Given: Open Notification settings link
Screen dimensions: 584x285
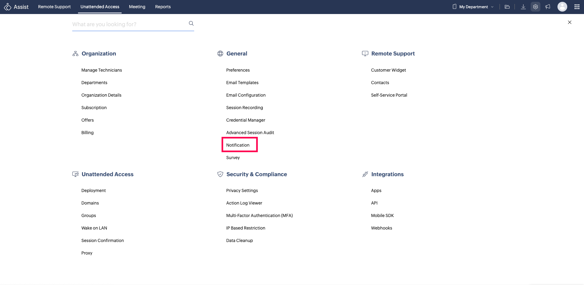Looking at the screenshot, I should pyautogui.click(x=238, y=145).
